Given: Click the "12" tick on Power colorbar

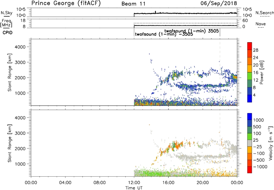Looking at the screenshot, I should (x=256, y=80).
